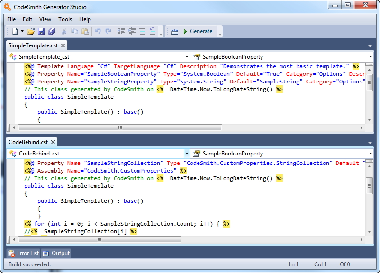Open the Error List panel tab
This screenshot has width=380, height=273.
click(24, 253)
